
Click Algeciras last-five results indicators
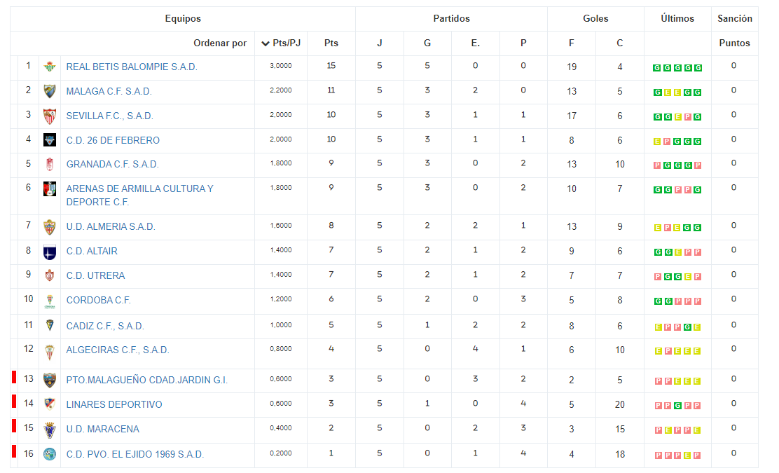click(x=677, y=351)
